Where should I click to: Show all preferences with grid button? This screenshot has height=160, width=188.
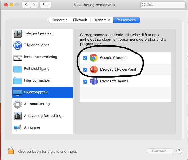coord(45,5)
